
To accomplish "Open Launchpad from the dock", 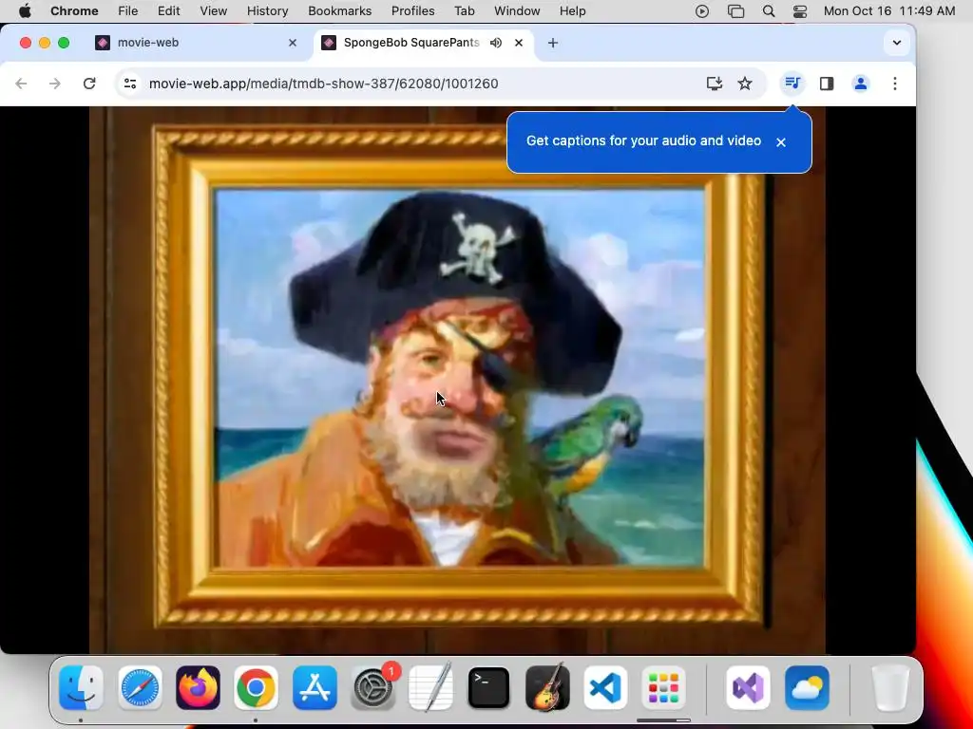I will (663, 687).
